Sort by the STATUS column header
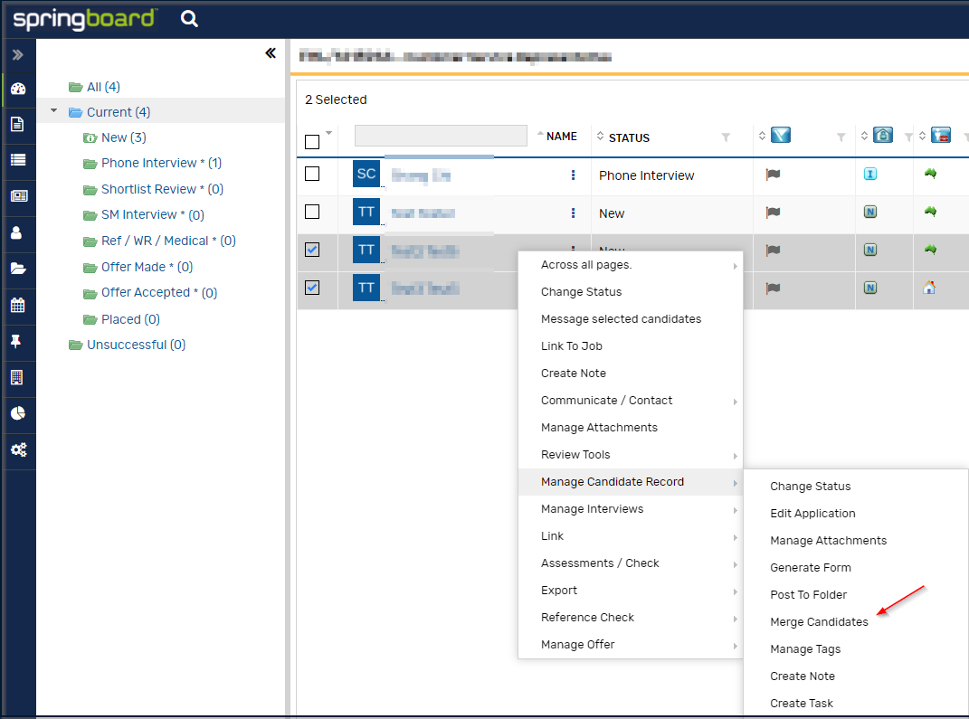Image resolution: width=969 pixels, height=719 pixels. click(x=629, y=137)
